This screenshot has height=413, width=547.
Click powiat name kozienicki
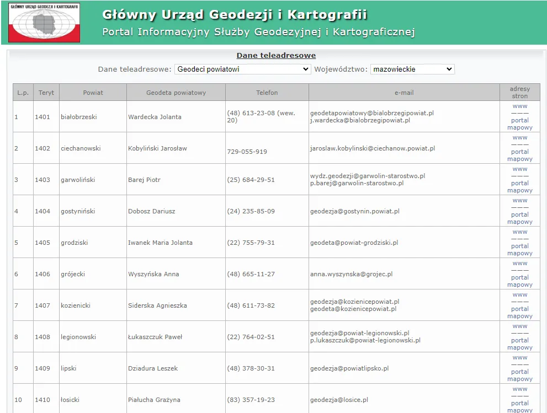pos(76,305)
